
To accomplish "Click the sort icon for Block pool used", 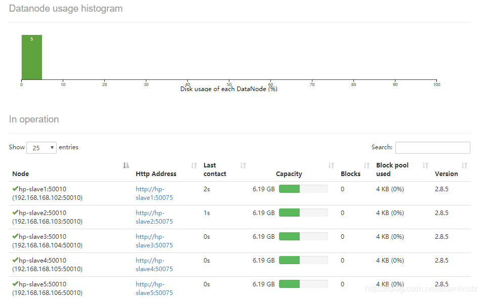I will [425, 165].
